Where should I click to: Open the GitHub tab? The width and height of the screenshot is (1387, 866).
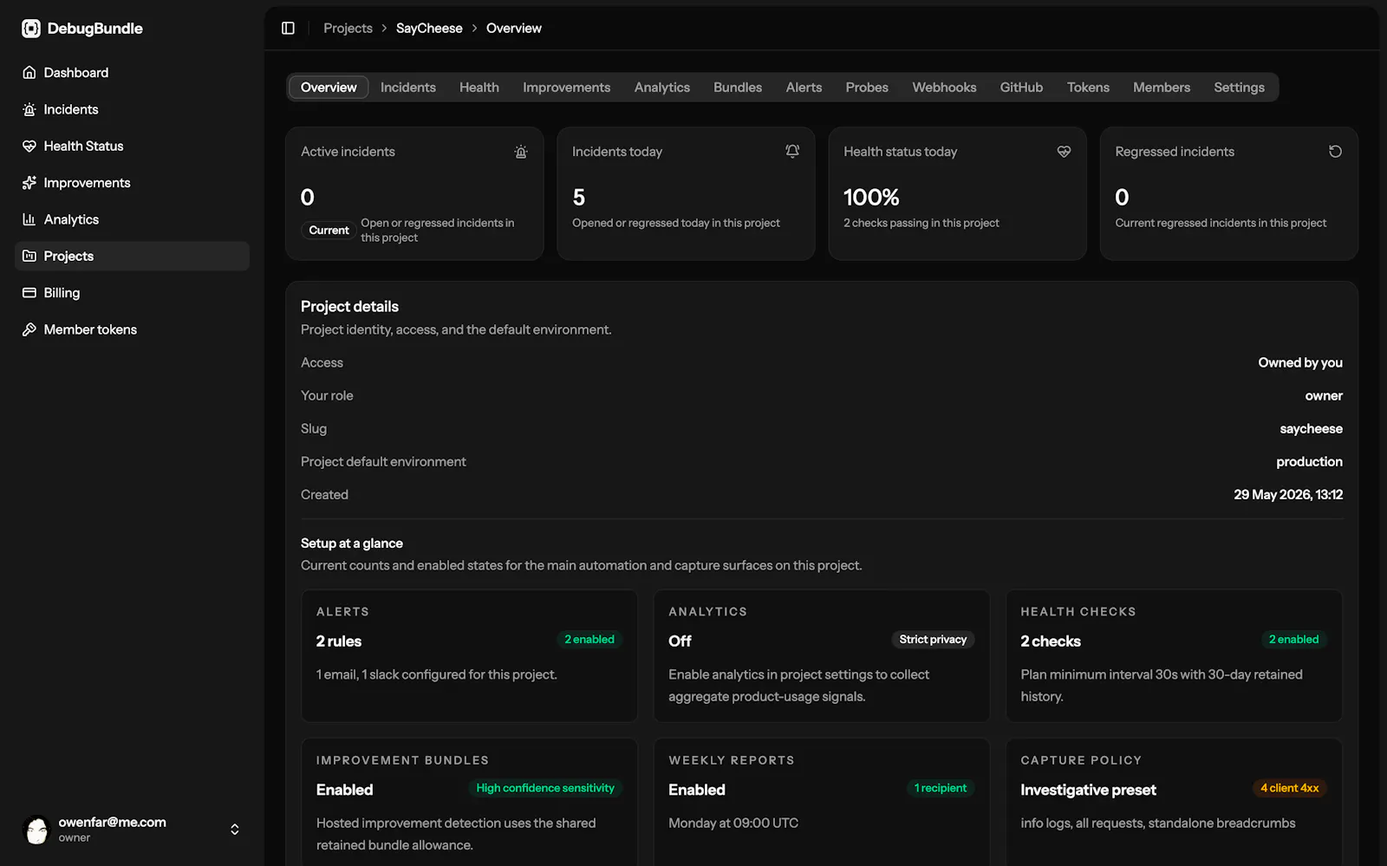point(1021,88)
